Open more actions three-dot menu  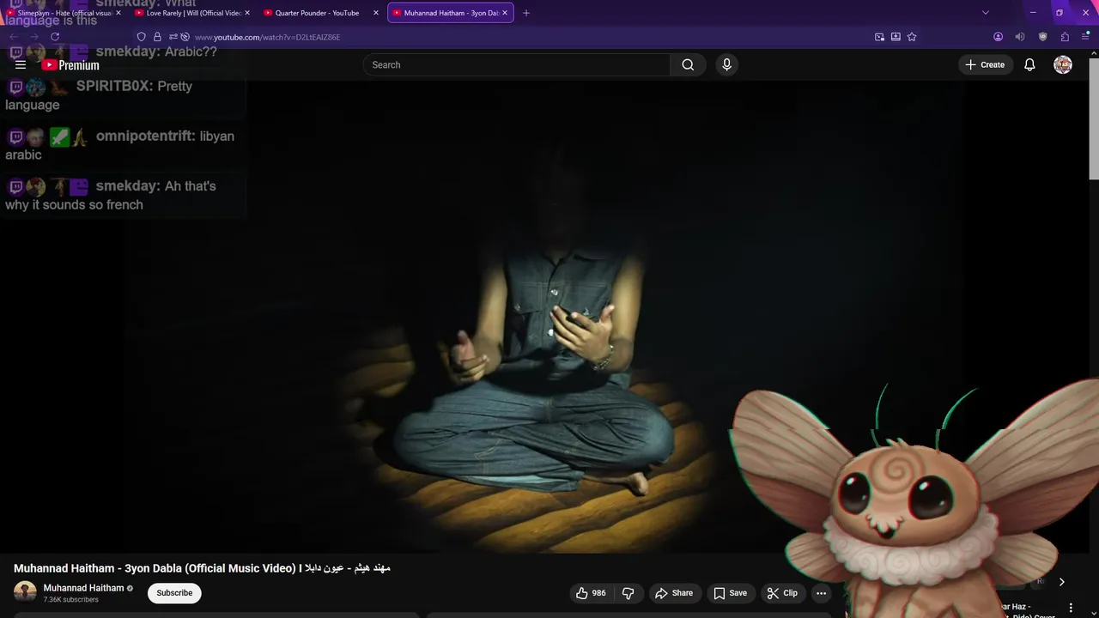tap(821, 593)
